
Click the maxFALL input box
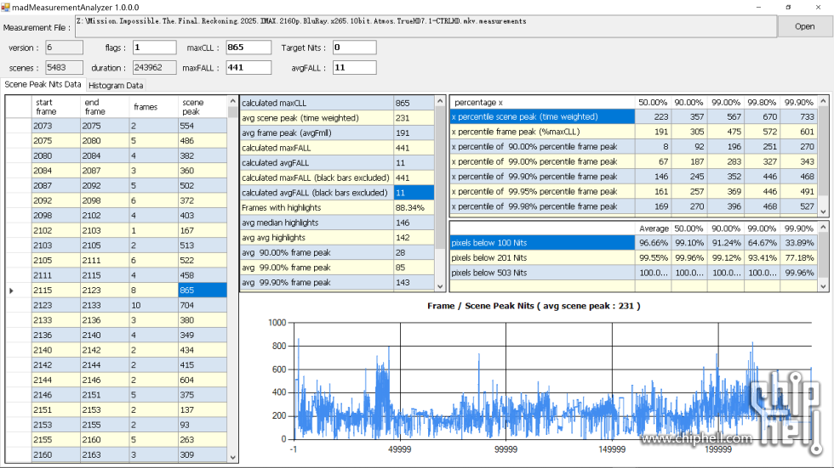pyautogui.click(x=248, y=68)
